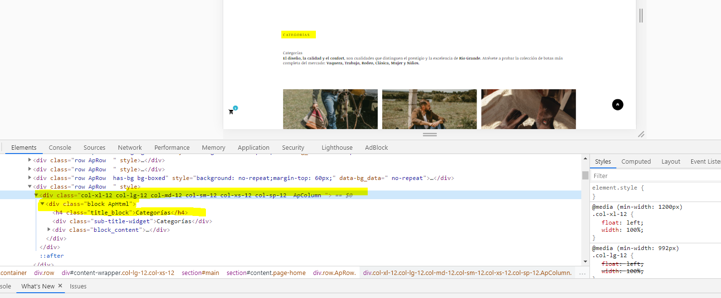Open the Console tab
The width and height of the screenshot is (721, 298).
[60, 147]
